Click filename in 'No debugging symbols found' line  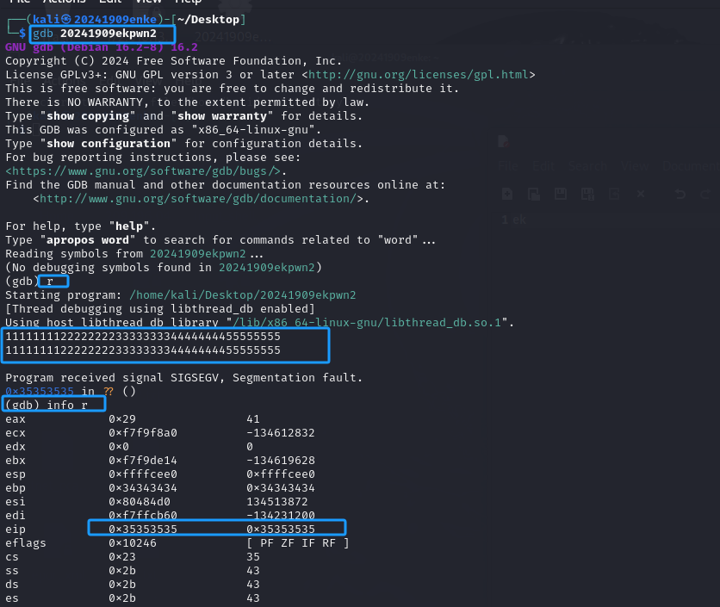267,267
